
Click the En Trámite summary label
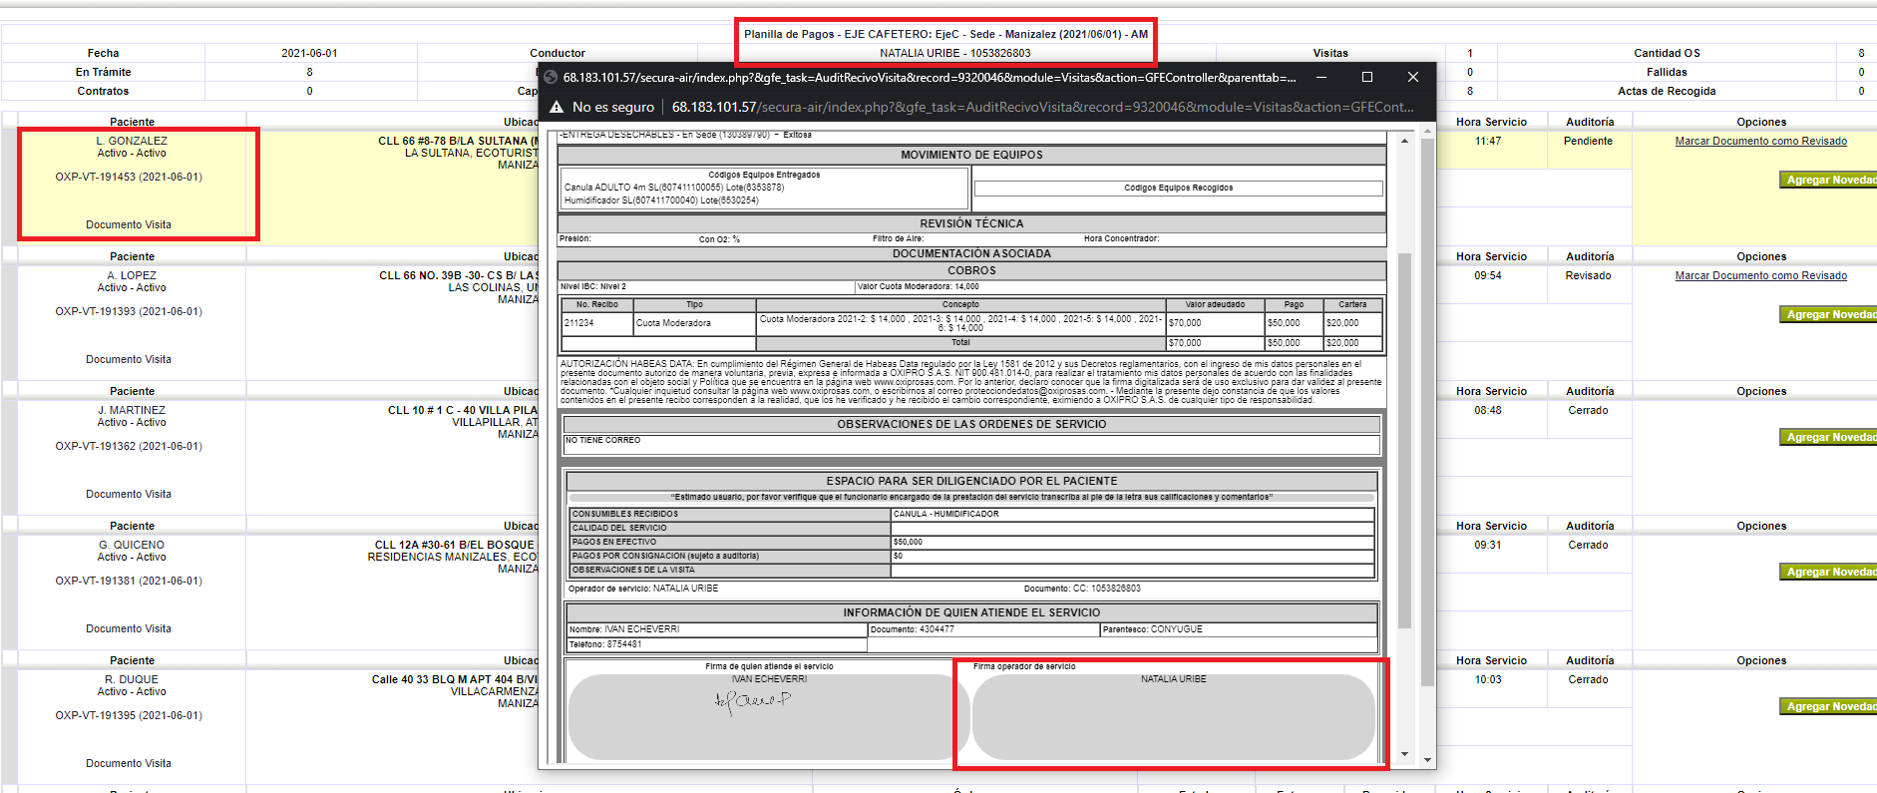click(103, 72)
